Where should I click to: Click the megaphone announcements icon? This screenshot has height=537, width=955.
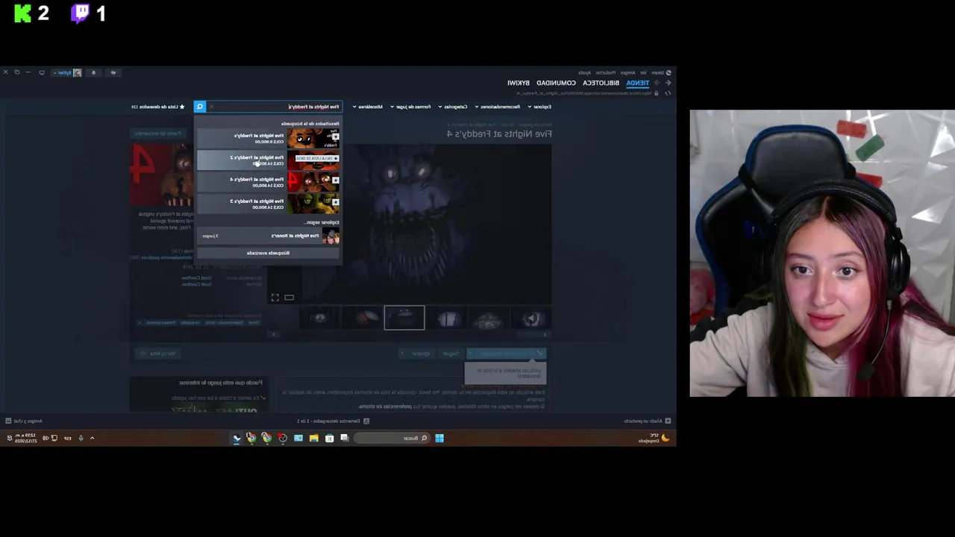click(x=113, y=72)
